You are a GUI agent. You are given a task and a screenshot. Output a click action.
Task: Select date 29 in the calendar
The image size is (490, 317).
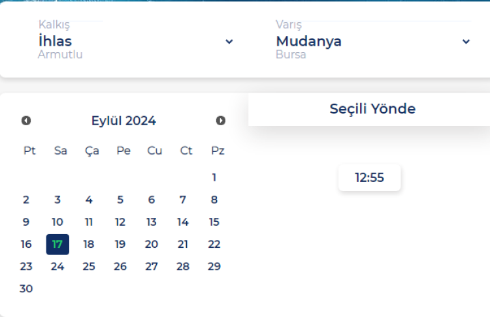point(214,267)
